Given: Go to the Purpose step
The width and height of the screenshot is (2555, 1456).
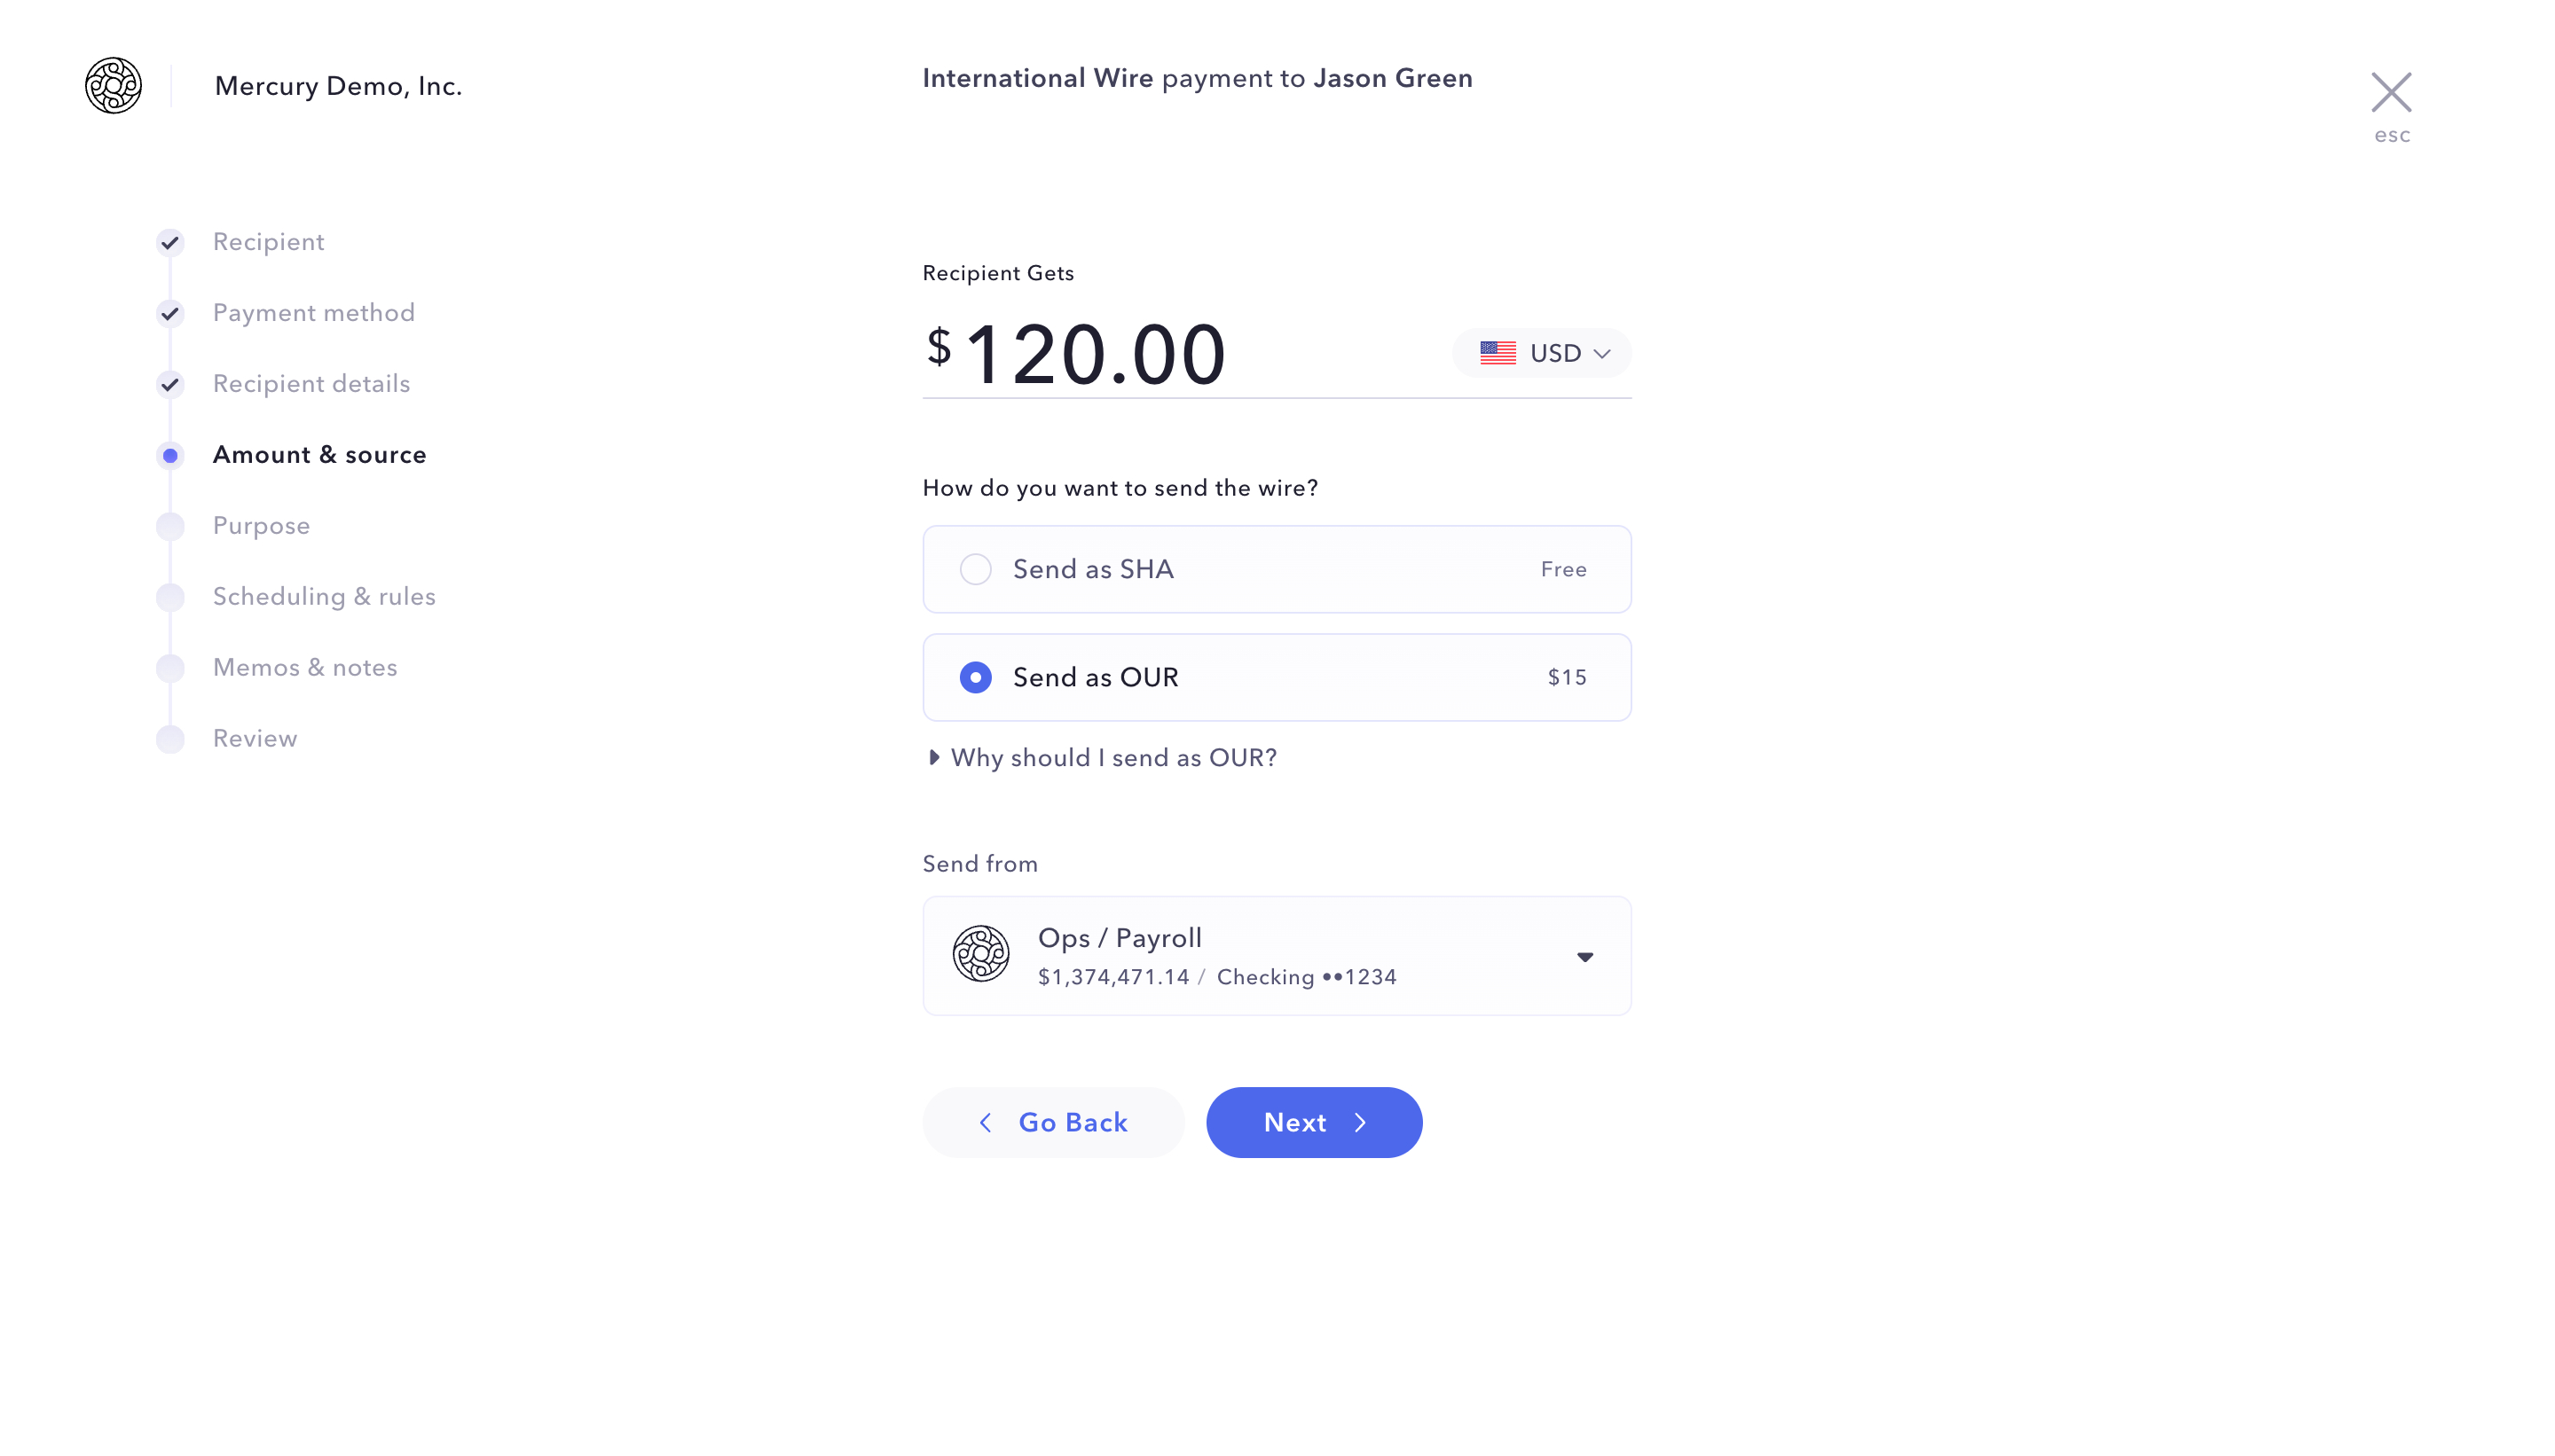Looking at the screenshot, I should point(261,526).
